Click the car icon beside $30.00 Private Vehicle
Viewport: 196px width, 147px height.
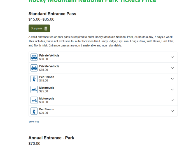click(34, 57)
